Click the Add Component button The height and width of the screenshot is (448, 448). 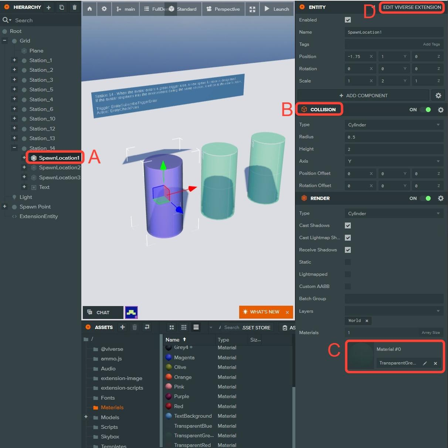click(363, 95)
